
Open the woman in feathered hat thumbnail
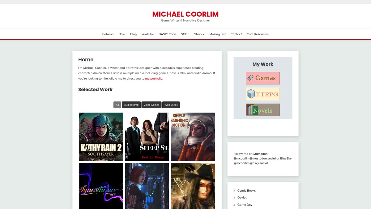pyautogui.click(x=193, y=186)
